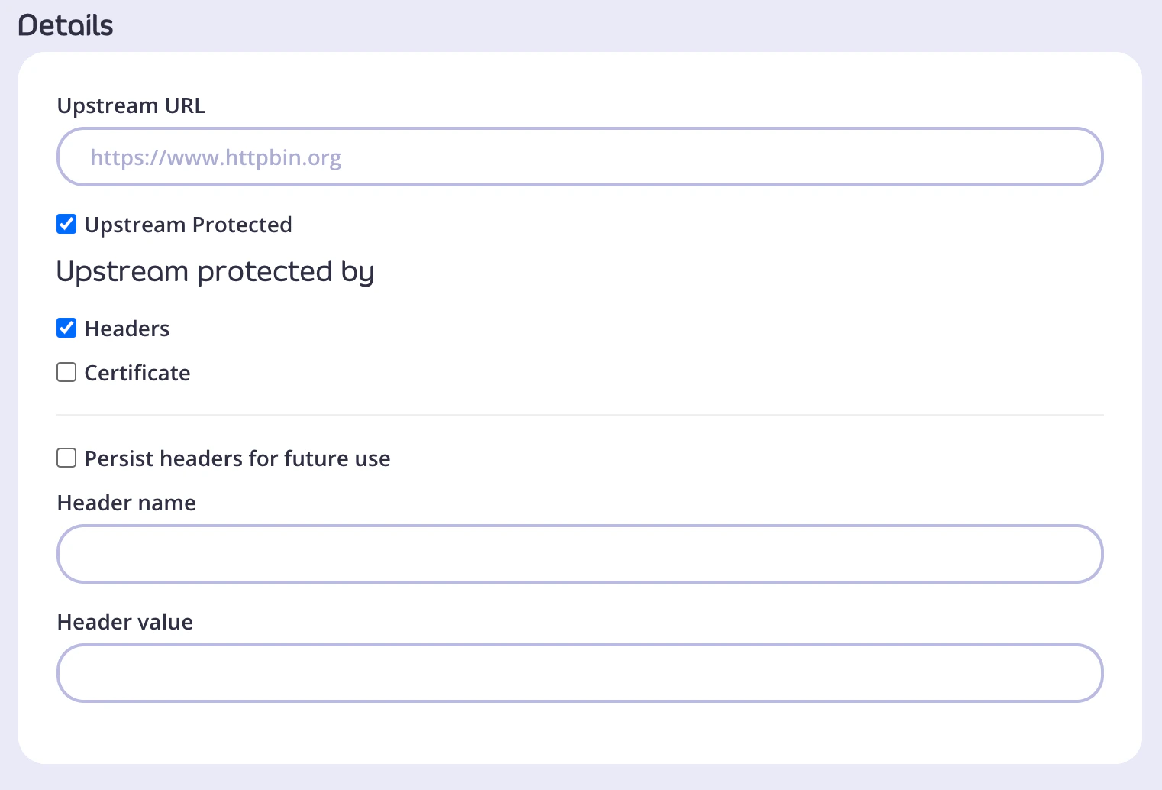This screenshot has width=1162, height=790.
Task: Click the Upstream URL field label
Action: point(131,105)
